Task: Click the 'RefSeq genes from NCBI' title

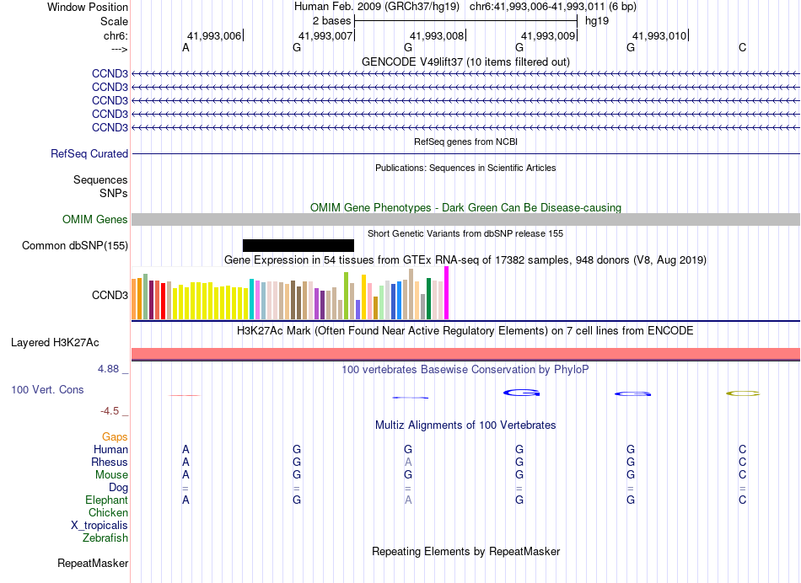Action: pyautogui.click(x=465, y=142)
